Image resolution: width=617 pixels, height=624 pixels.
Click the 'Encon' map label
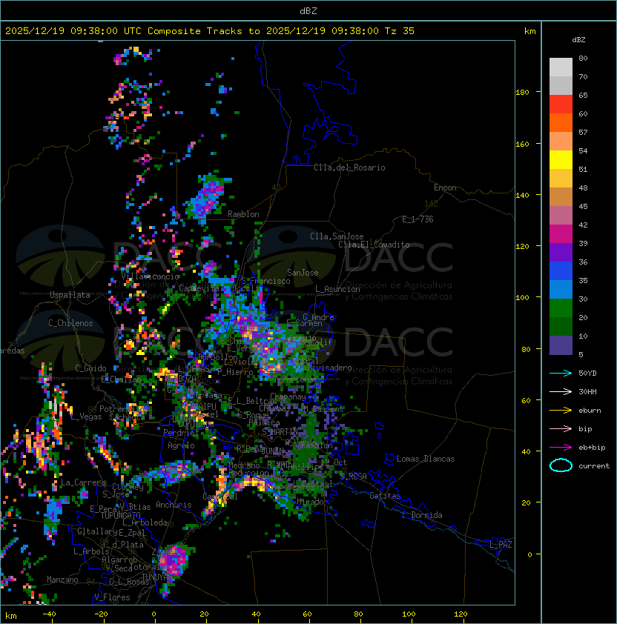click(x=445, y=187)
